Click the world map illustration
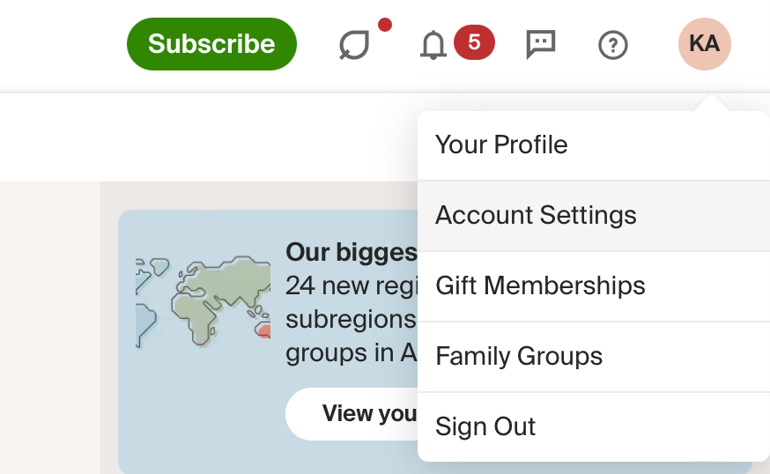 [203, 301]
